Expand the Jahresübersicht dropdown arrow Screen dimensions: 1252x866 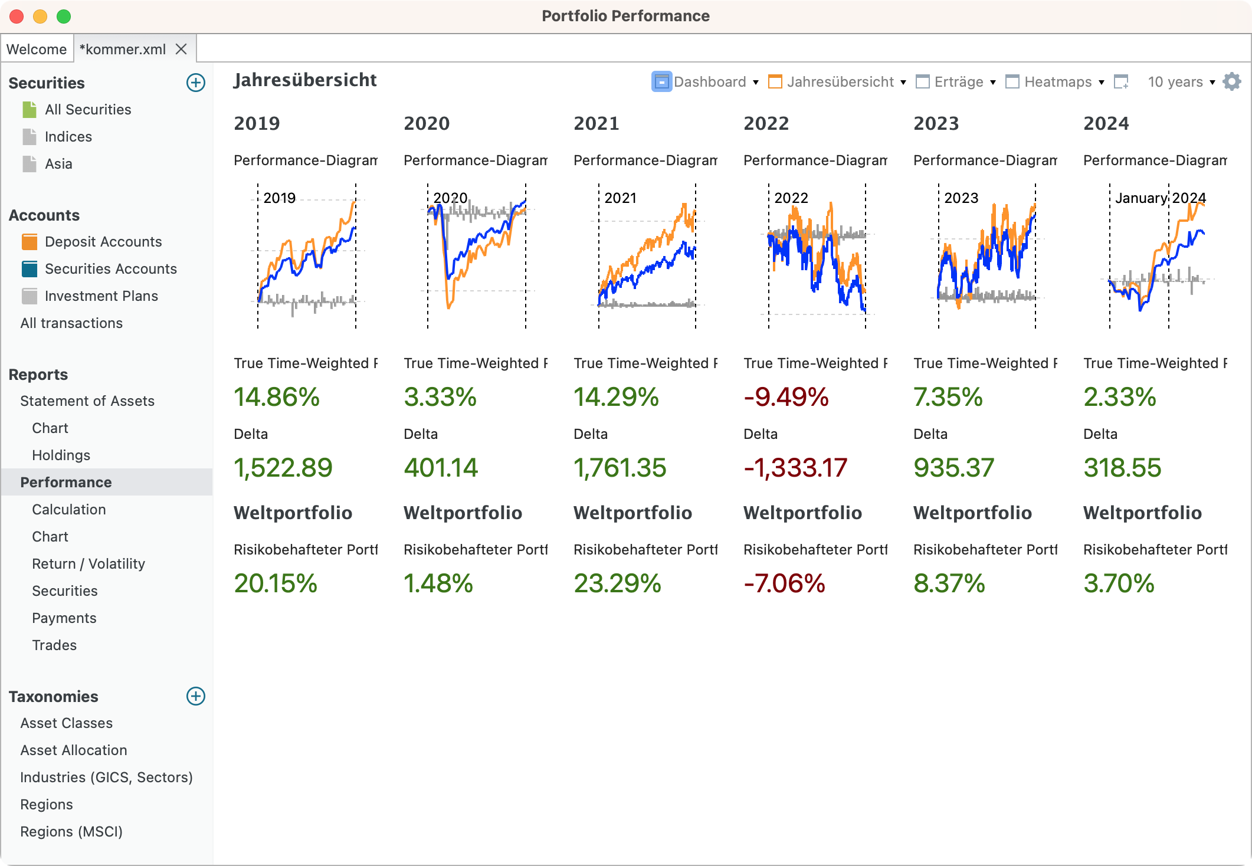(903, 83)
